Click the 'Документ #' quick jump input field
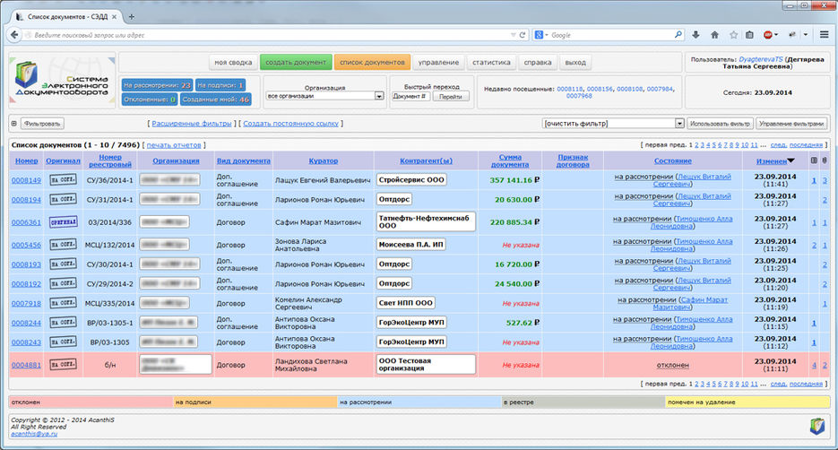 411,96
